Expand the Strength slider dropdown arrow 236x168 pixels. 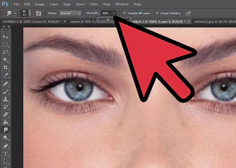(x=114, y=13)
